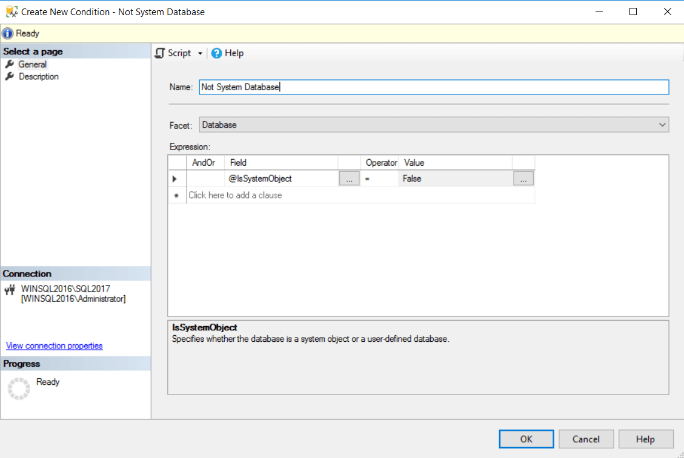Close the Create New Condition window
Viewport: 684px width, 458px height.
pos(668,11)
